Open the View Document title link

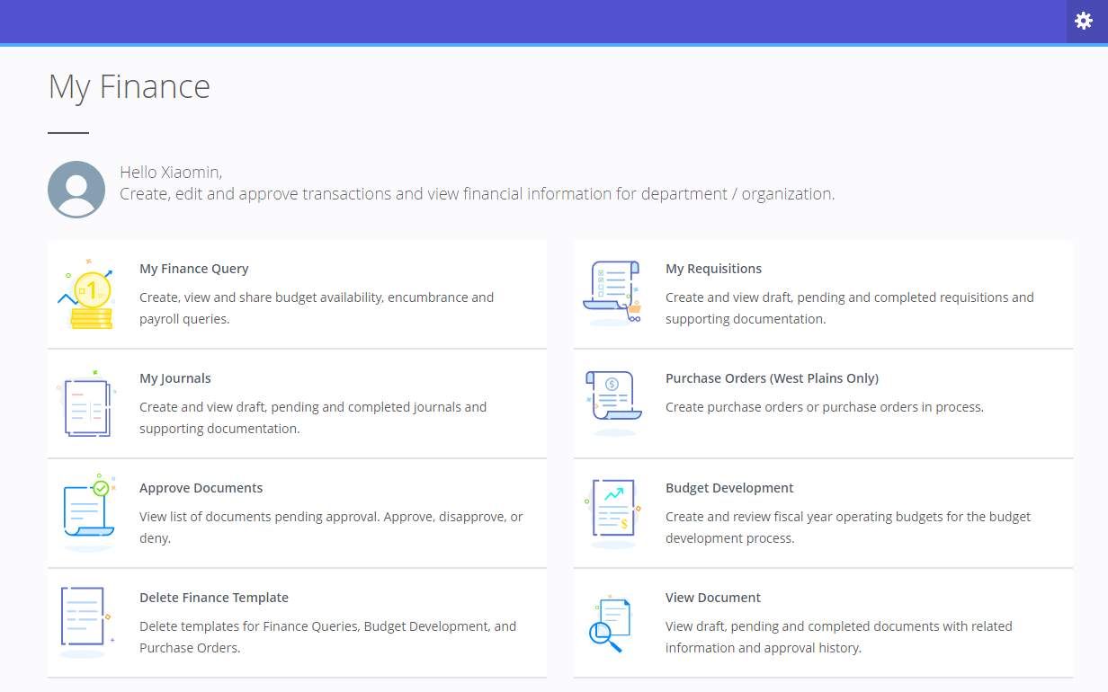tap(713, 598)
